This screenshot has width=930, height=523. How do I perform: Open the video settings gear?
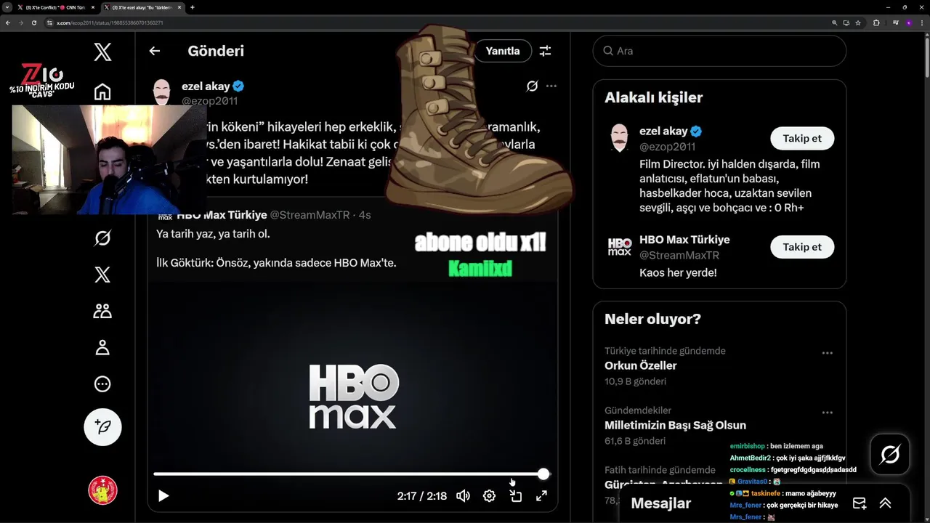click(489, 496)
